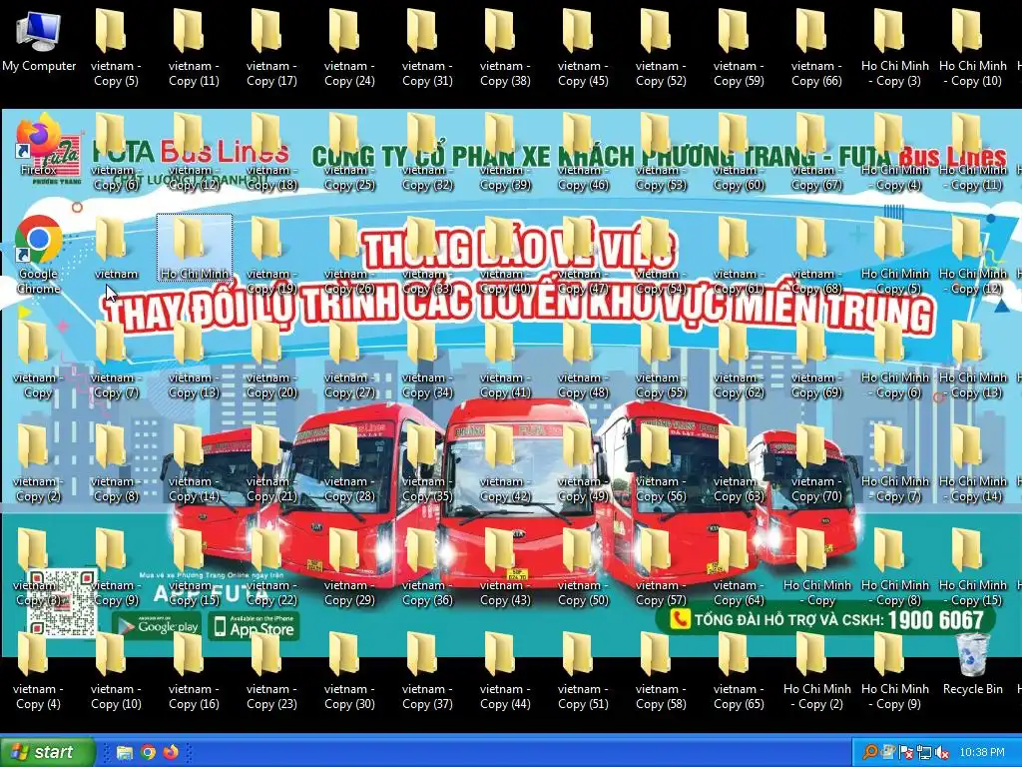Select folder 'vietnam - Copy (61)'

point(739,257)
